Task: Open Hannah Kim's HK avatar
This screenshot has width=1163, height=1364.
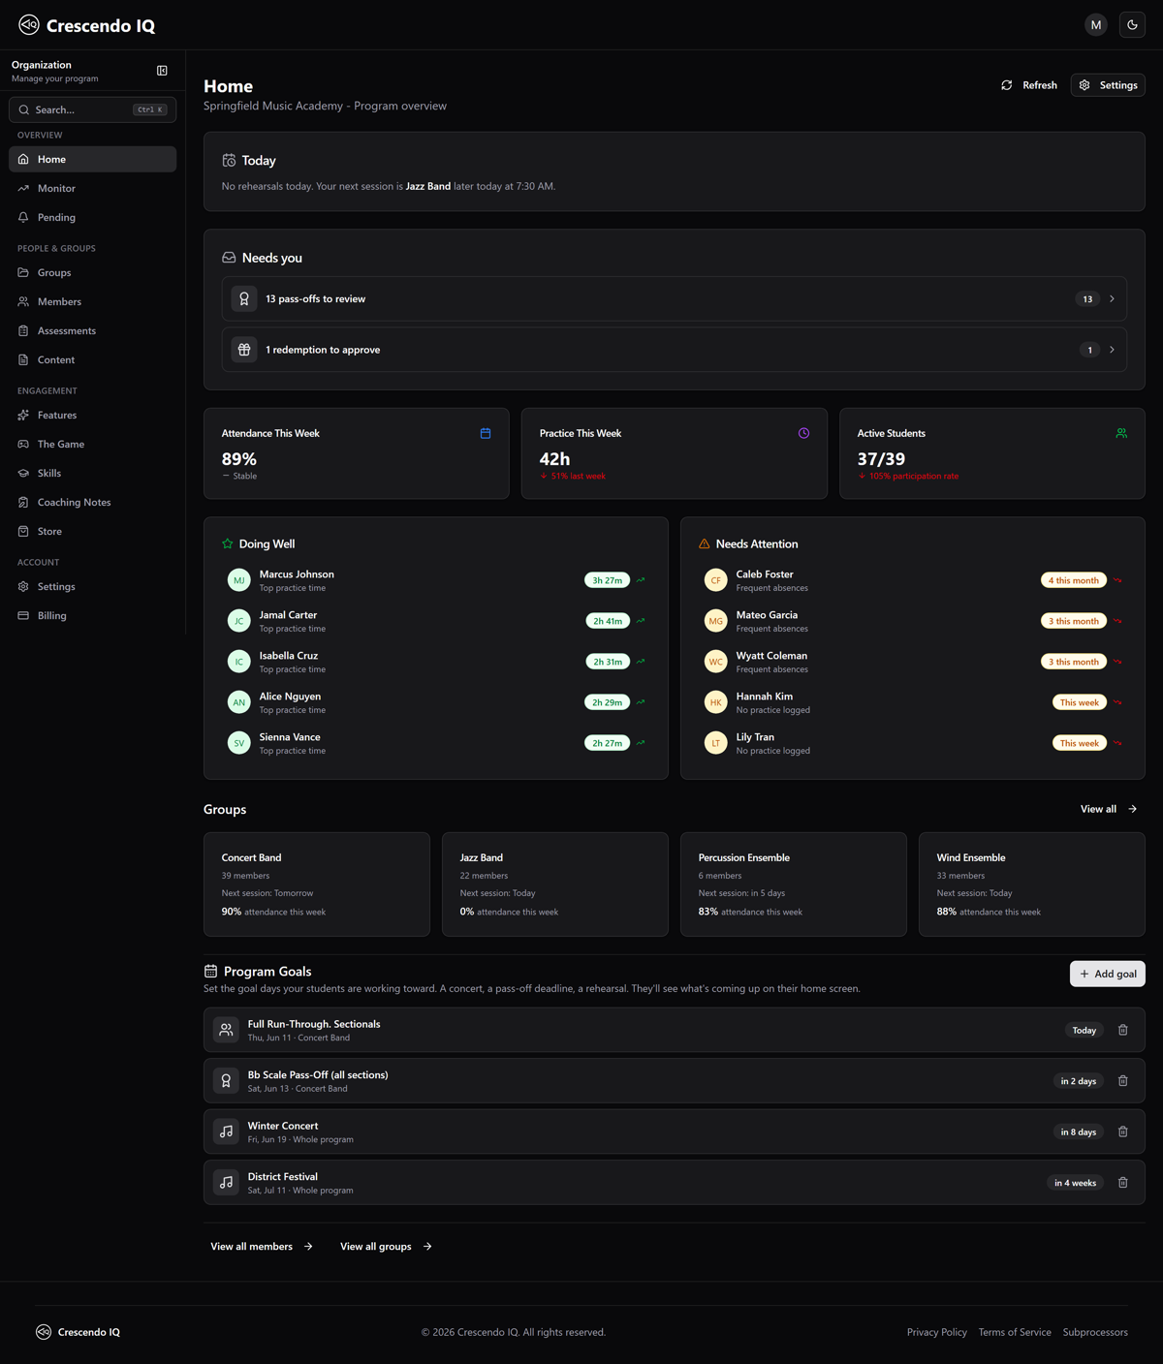Action: click(716, 702)
